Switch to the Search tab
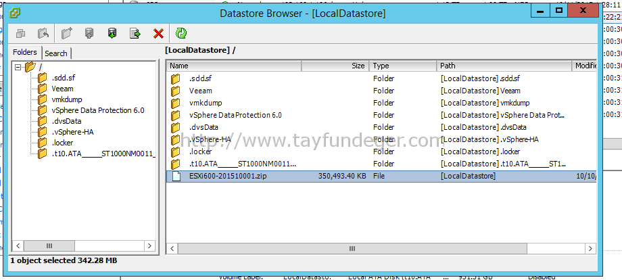Viewport: 622px width, 280px height. (56, 53)
